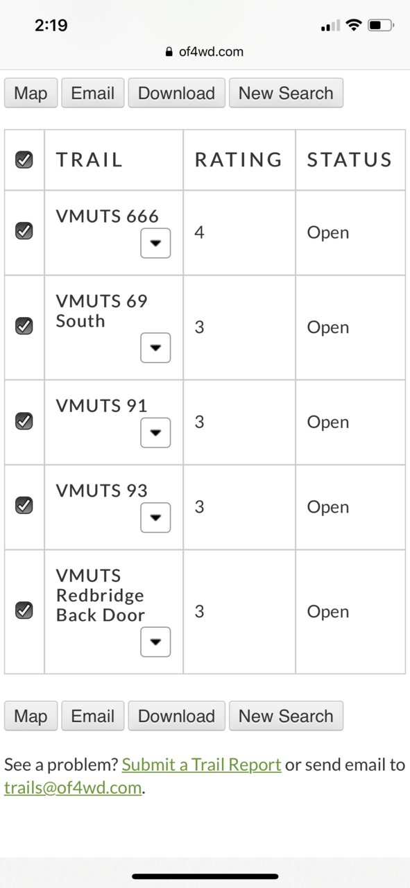The height and width of the screenshot is (888, 410).
Task: Expand VMUTS Redbridge Back Door dropdown
Action: (x=155, y=642)
